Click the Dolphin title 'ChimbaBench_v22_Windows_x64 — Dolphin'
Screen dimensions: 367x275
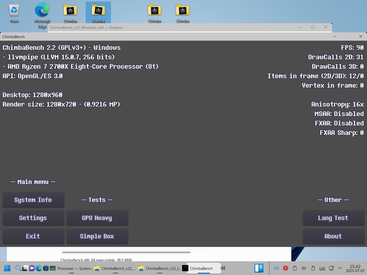click(x=86, y=27)
